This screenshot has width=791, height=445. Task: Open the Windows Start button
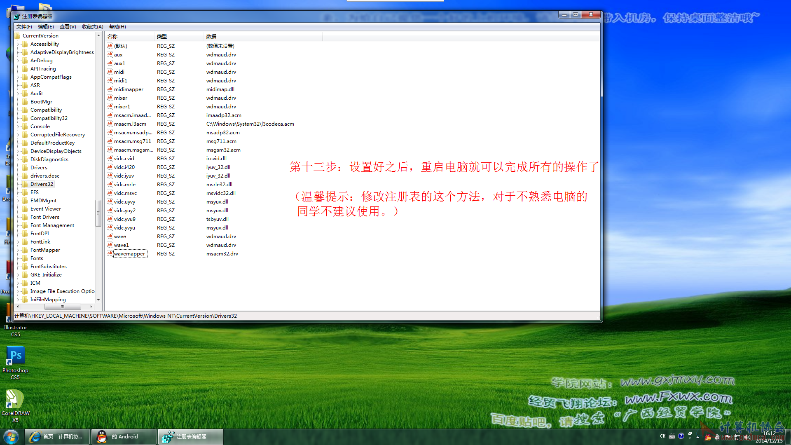[x=11, y=436]
